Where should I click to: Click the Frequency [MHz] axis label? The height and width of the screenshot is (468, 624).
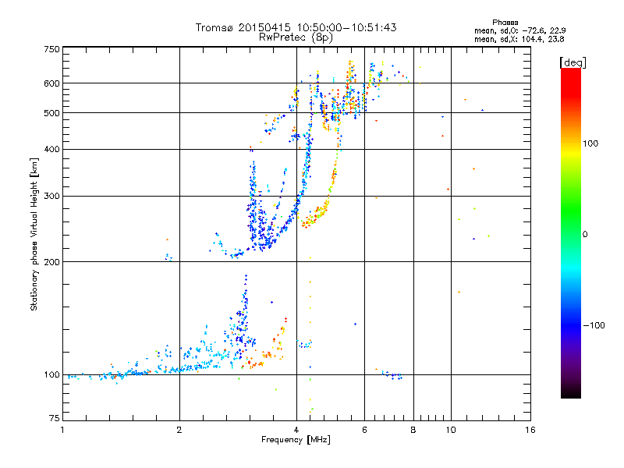[296, 440]
